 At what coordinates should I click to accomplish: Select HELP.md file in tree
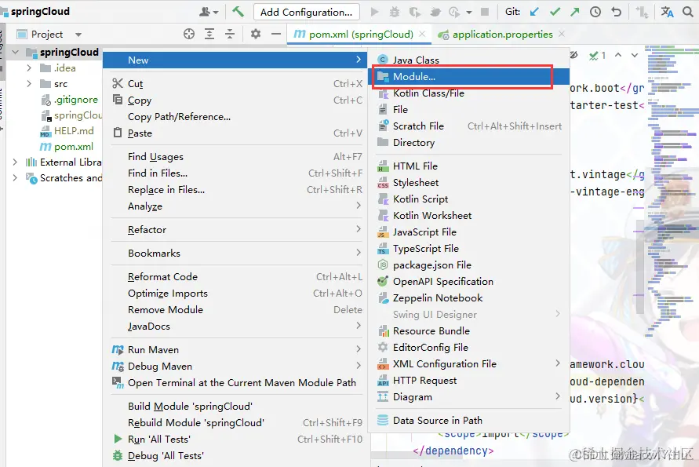click(x=67, y=131)
